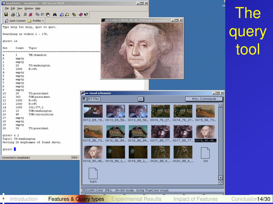Viewport: 273px width, 204px height.
Task: Click the Disconnect icon with red slash
Action: coord(30,15)
